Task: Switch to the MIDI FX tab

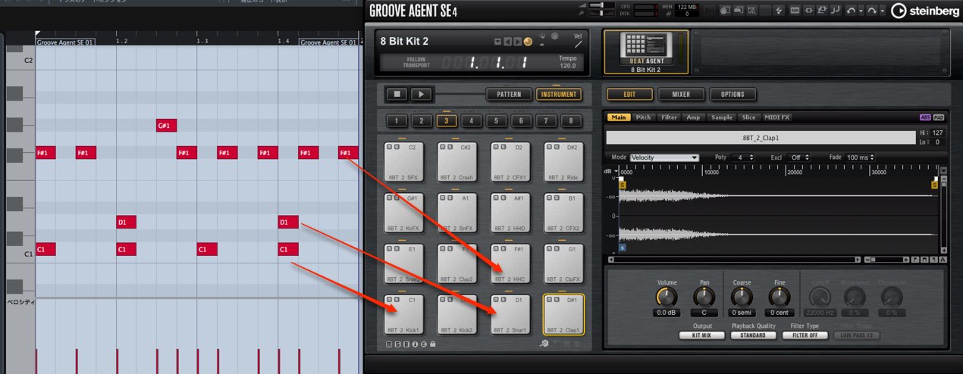Action: click(x=776, y=117)
